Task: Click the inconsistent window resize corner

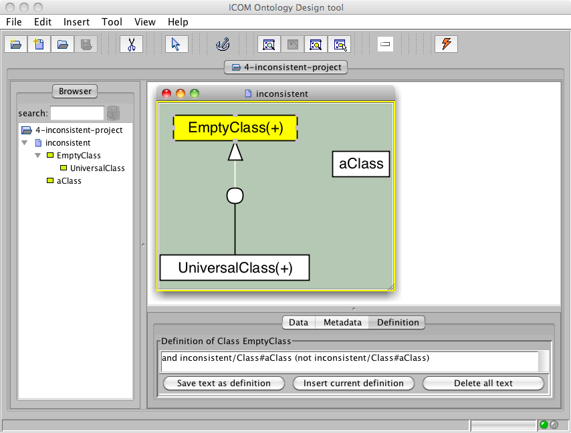Action: tap(390, 287)
